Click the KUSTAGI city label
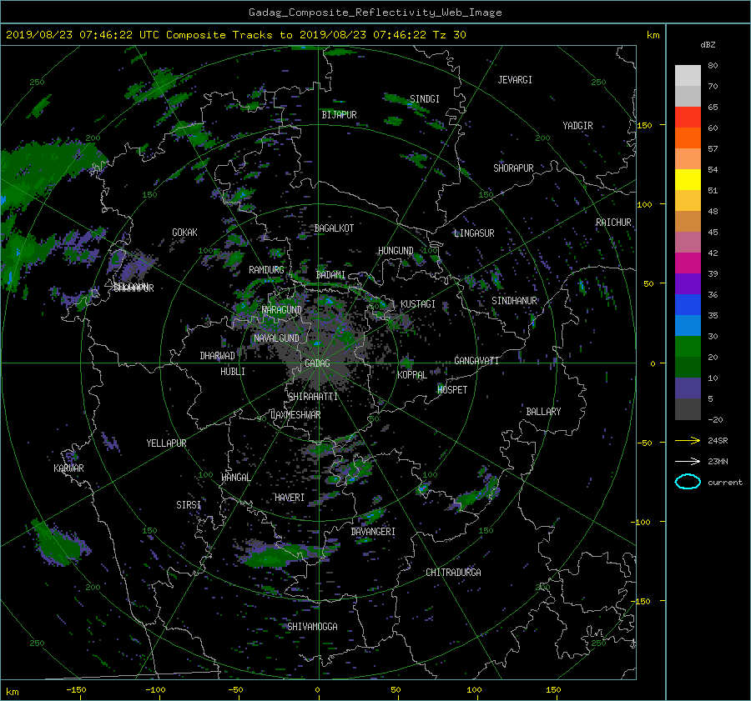The width and height of the screenshot is (751, 701). click(418, 304)
